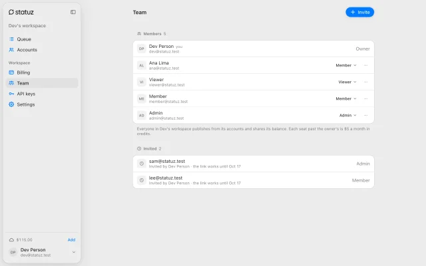Click the balance cloud icon beside $115.00

click(x=11, y=239)
